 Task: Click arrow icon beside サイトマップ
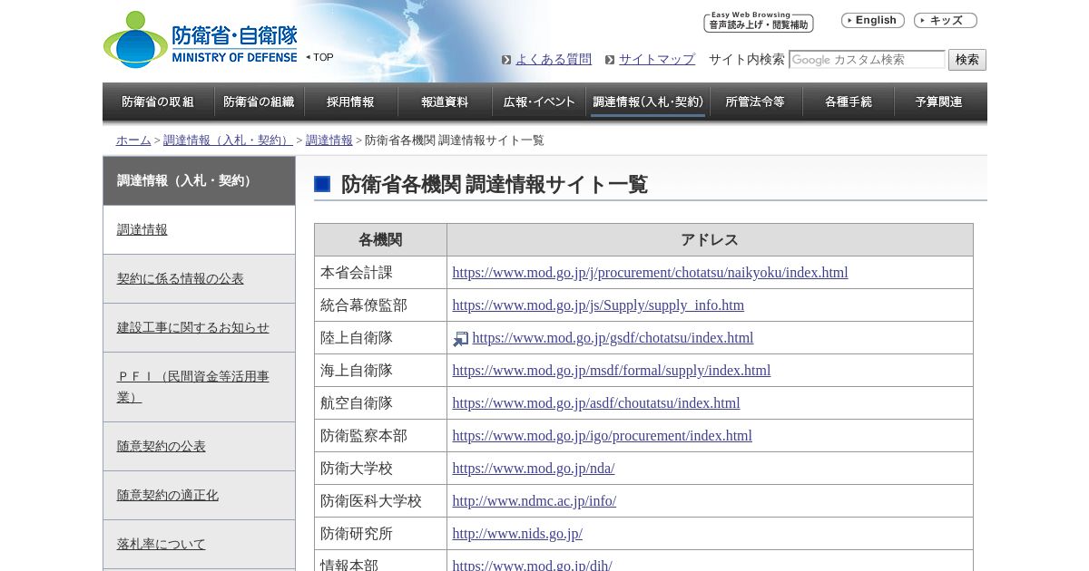[610, 60]
